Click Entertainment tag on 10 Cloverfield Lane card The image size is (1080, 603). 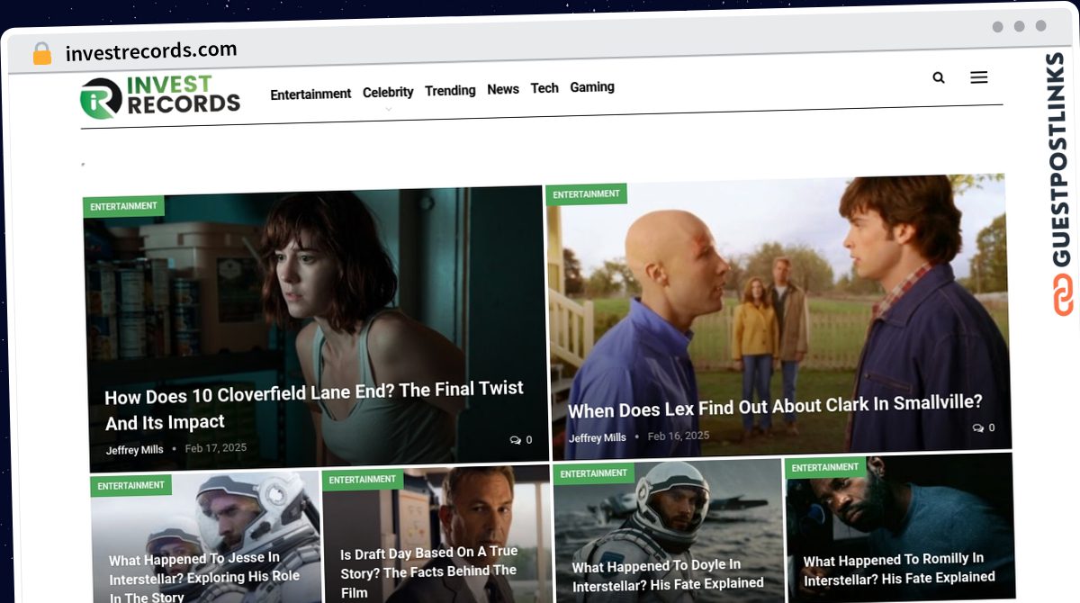click(x=123, y=206)
